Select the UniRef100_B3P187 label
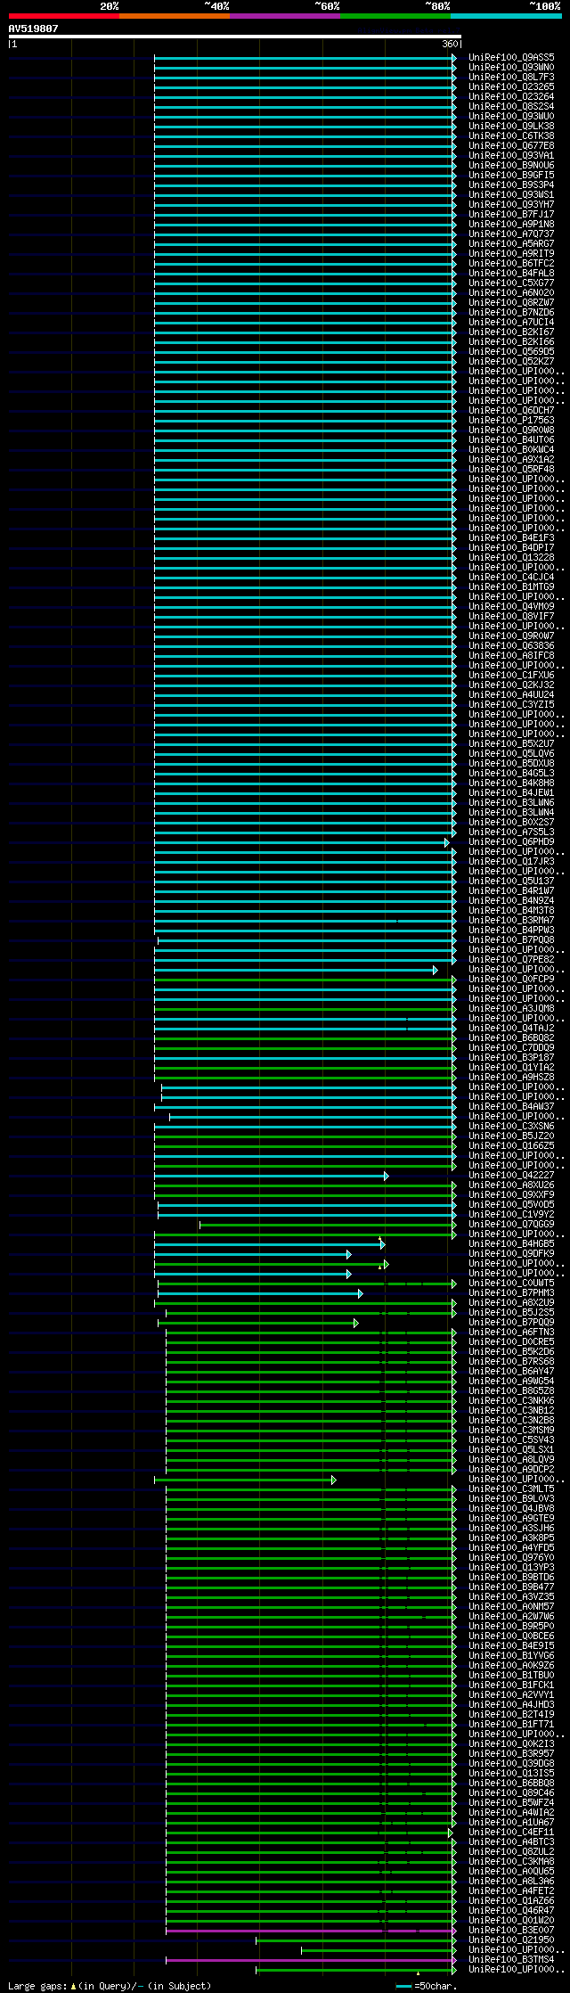Image resolution: width=570 pixels, height=1993 pixels. pos(511,1057)
